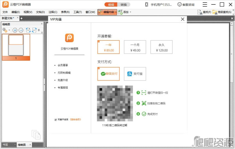Click the payment QR code image
The image size is (235, 149).
tap(115, 103)
